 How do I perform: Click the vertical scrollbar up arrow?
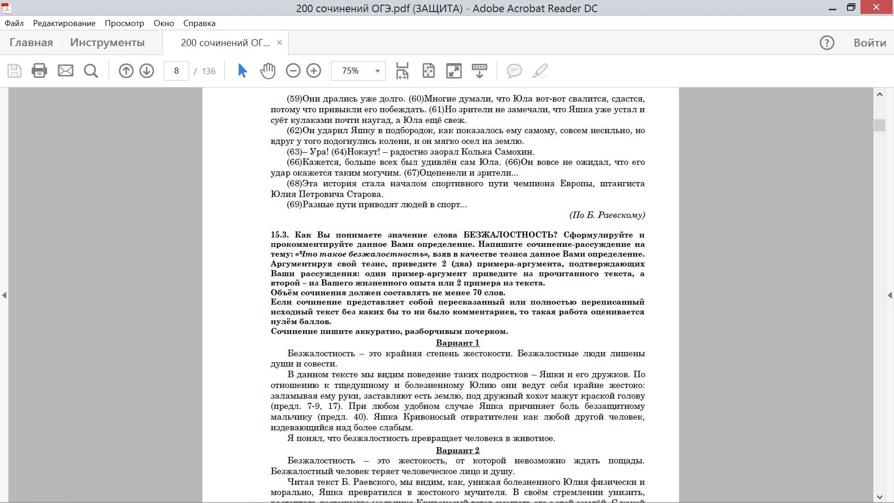coord(880,95)
